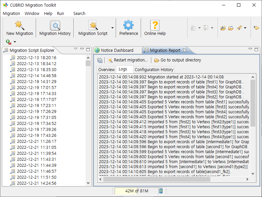Click the script list vertical scrollbar thumb
Viewport: 262px width, 197px height.
pos(88,63)
